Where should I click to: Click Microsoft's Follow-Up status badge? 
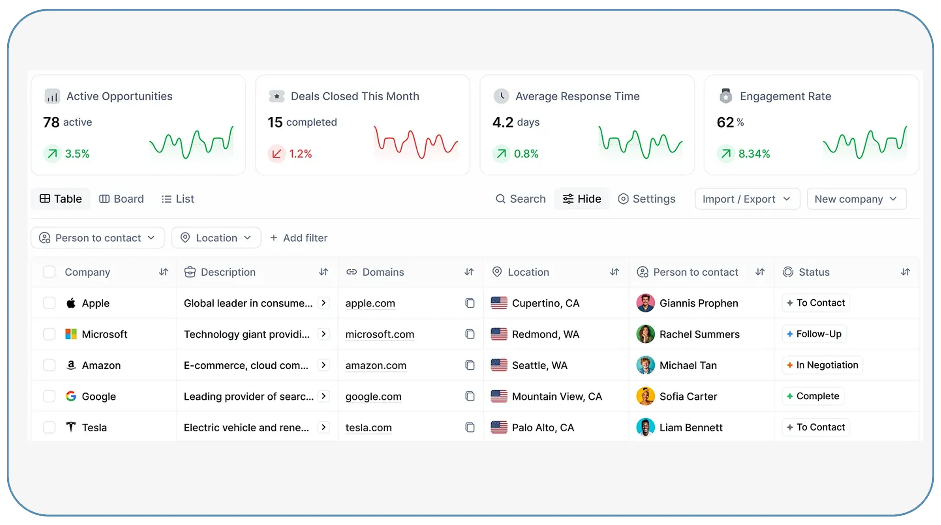tap(814, 334)
